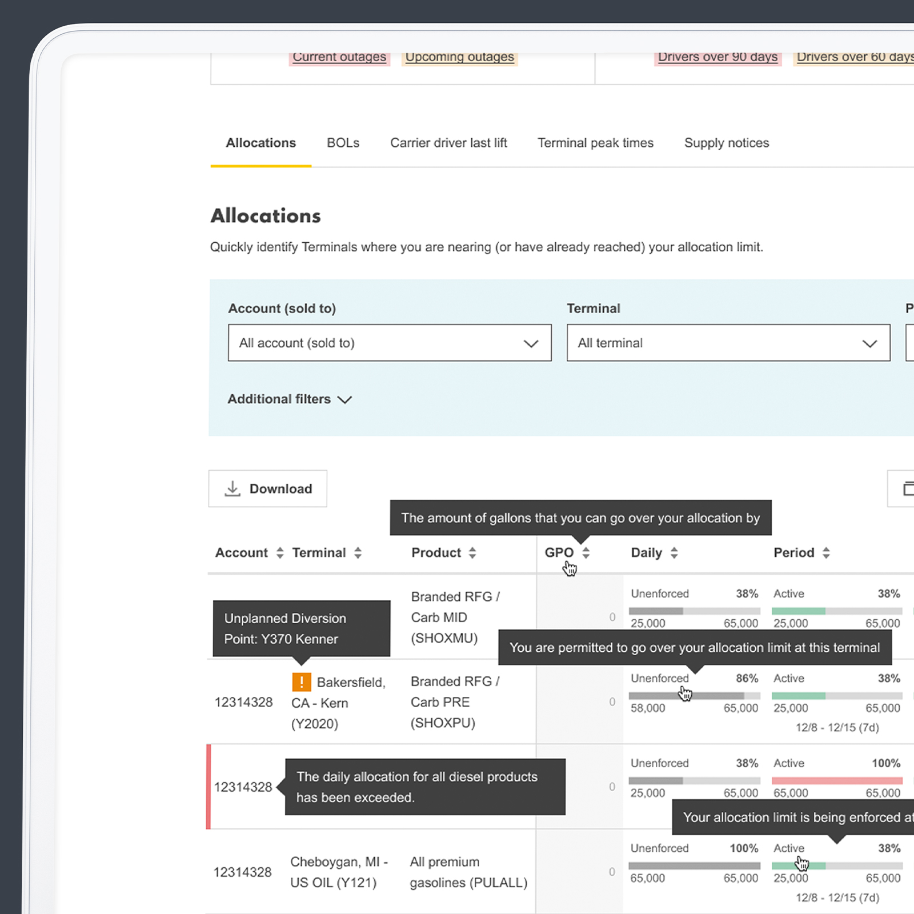View the Supply notices tab

tap(727, 143)
